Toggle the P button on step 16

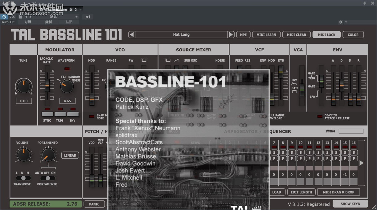click(354, 158)
